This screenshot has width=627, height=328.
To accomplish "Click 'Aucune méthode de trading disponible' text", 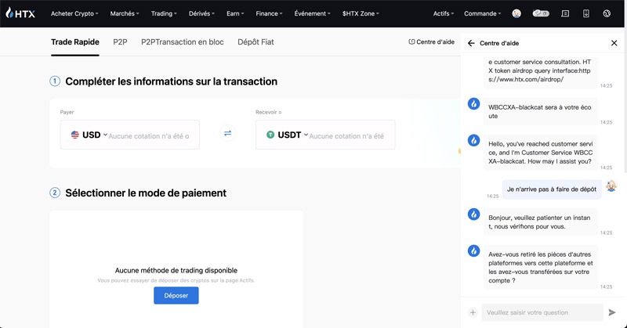I will pyautogui.click(x=176, y=271).
